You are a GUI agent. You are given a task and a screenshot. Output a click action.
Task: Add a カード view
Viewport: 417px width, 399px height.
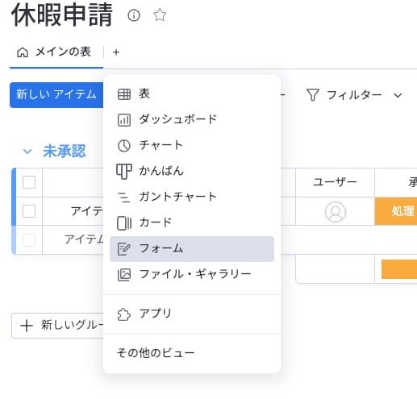(192, 223)
